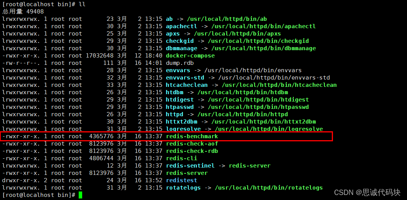Select the htdigest filename

coord(179,100)
